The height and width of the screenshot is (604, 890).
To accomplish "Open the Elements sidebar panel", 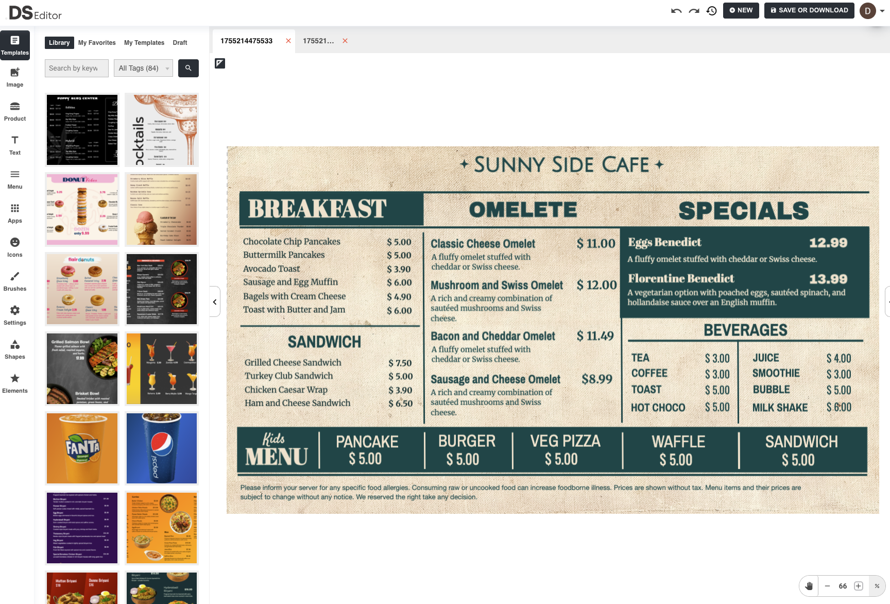I will pyautogui.click(x=15, y=384).
